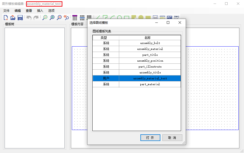
Task: Close the 选择图纸模板 dialog
Action: pos(180,23)
